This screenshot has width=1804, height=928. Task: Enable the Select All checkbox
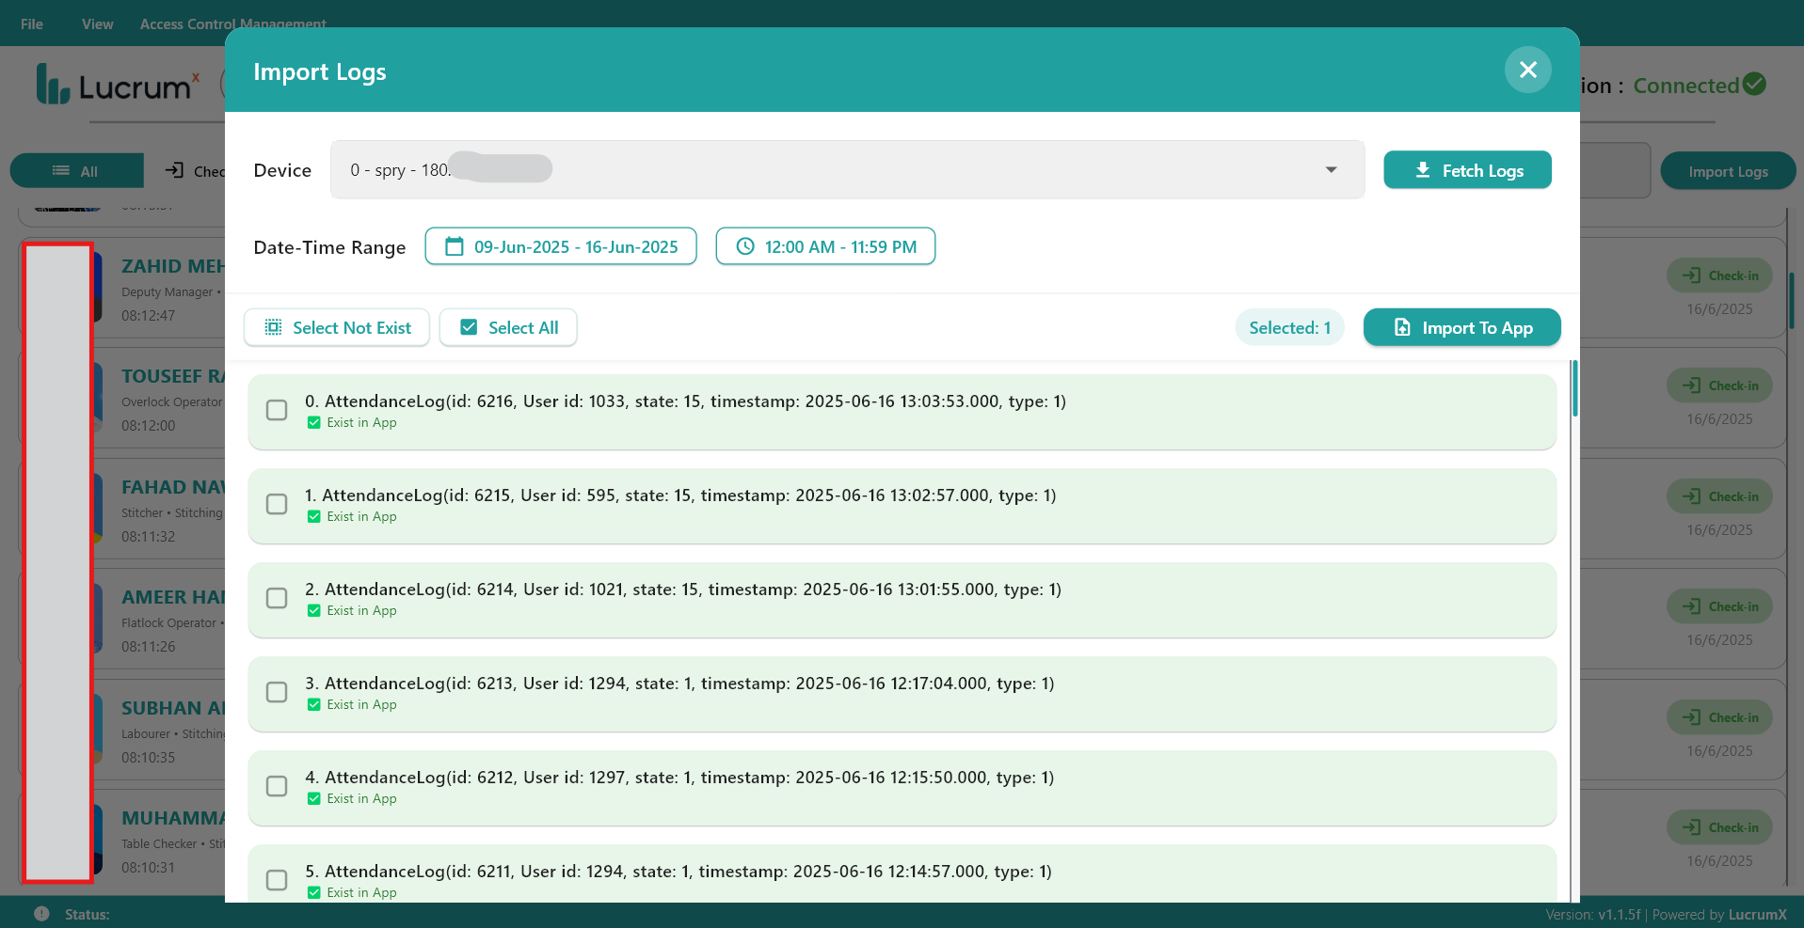tap(468, 326)
